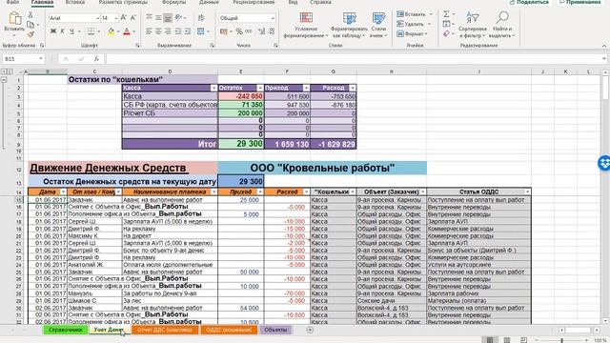
Task: Click the vertical scrollbar on the right
Action: click(x=605, y=196)
